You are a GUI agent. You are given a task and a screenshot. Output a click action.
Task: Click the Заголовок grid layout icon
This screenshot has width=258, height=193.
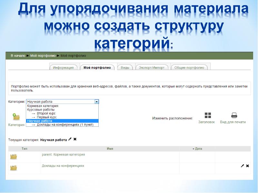[x=208, y=116]
